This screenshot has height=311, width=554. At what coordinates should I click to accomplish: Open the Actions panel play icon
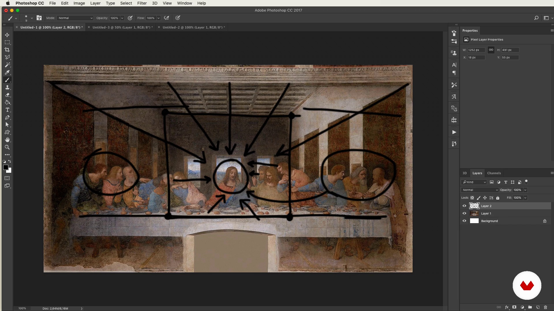click(454, 132)
